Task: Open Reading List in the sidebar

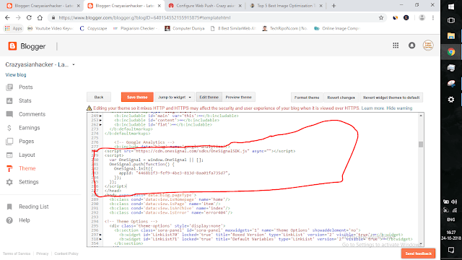Action: click(34, 207)
